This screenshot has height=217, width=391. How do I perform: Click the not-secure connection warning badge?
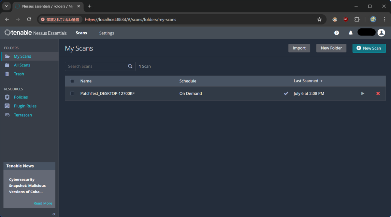pos(60,20)
